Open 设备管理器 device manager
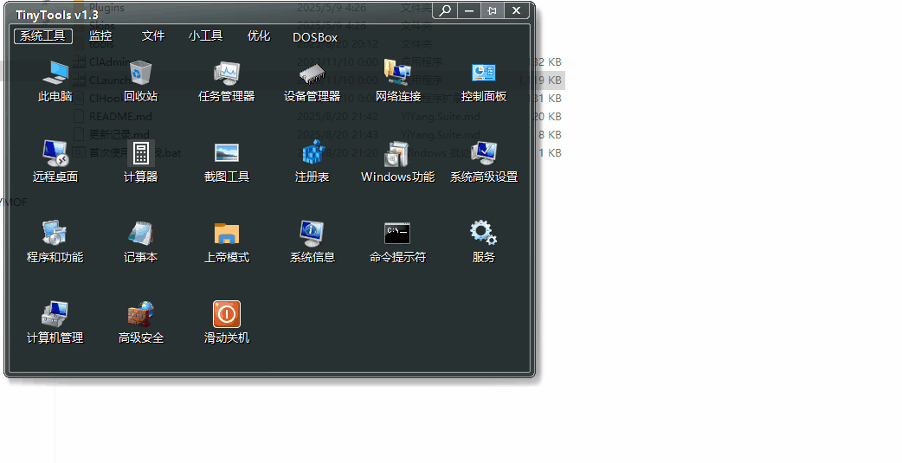The width and height of the screenshot is (902, 463). [x=312, y=74]
